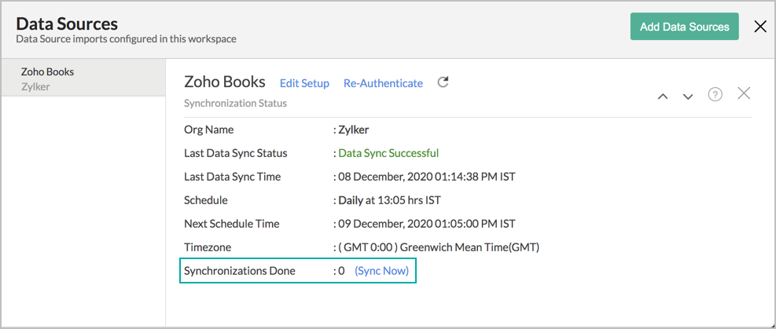Click the Last Data Sync Time value

pyautogui.click(x=426, y=177)
